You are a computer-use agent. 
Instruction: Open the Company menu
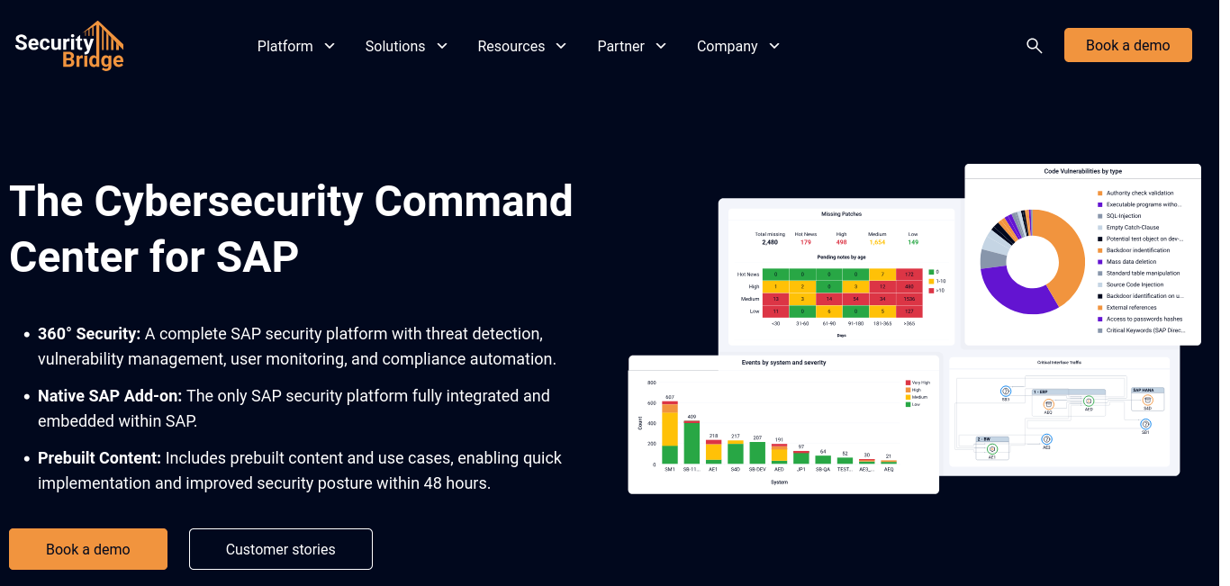pos(728,46)
